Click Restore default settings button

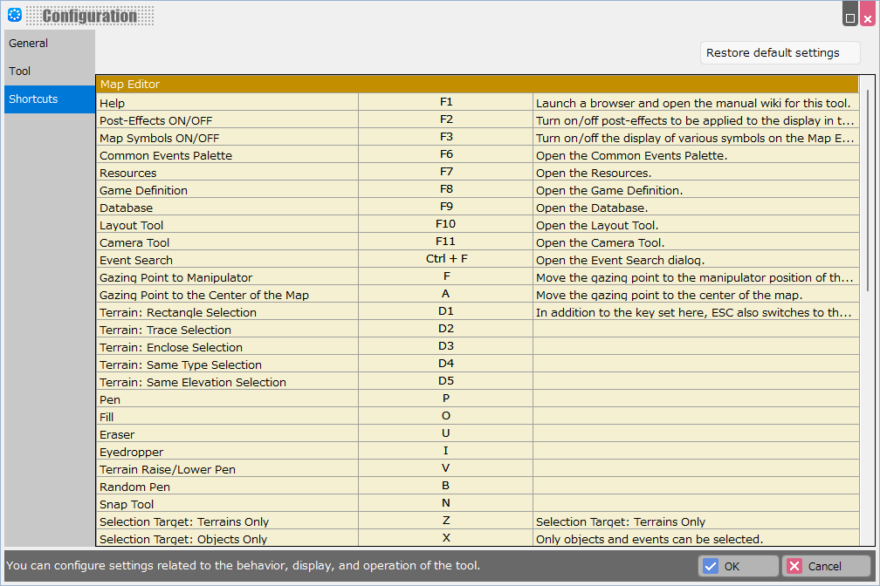click(780, 53)
